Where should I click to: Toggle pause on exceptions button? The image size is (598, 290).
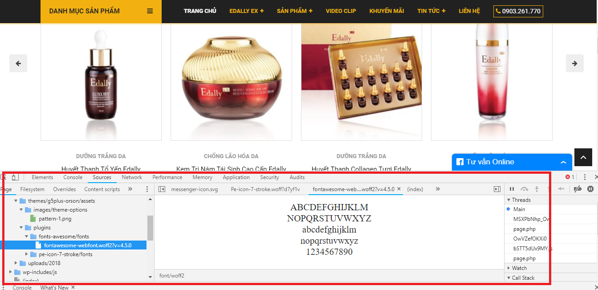click(x=590, y=189)
